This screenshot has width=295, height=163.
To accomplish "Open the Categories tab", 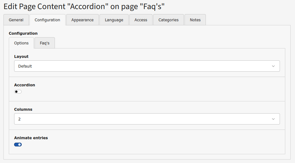I will coord(169,20).
